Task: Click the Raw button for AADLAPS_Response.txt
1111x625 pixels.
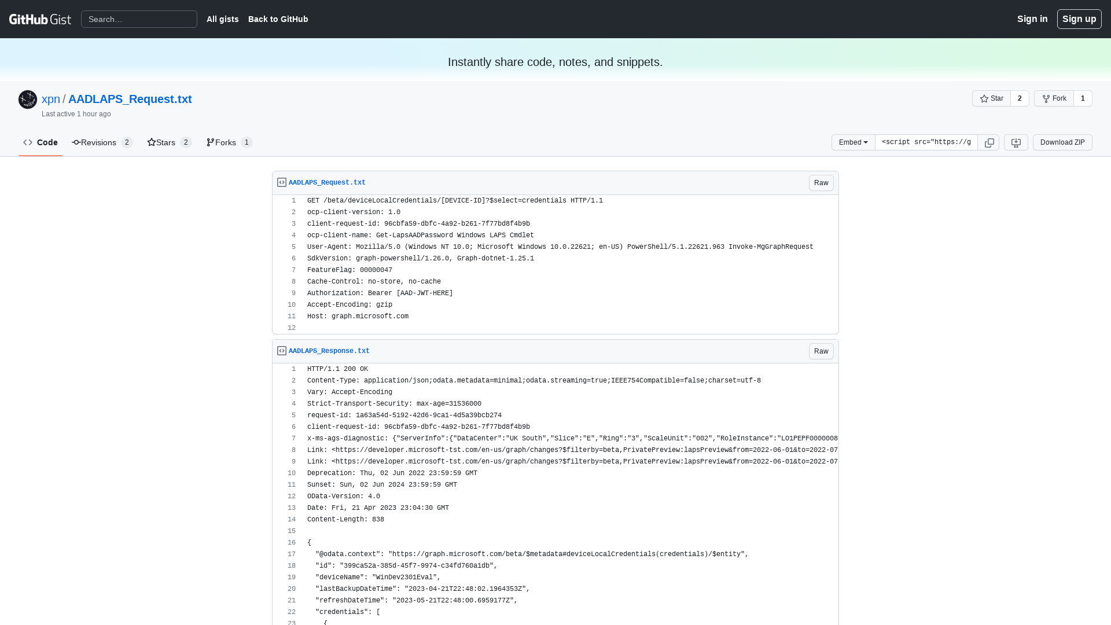Action: [x=821, y=351]
